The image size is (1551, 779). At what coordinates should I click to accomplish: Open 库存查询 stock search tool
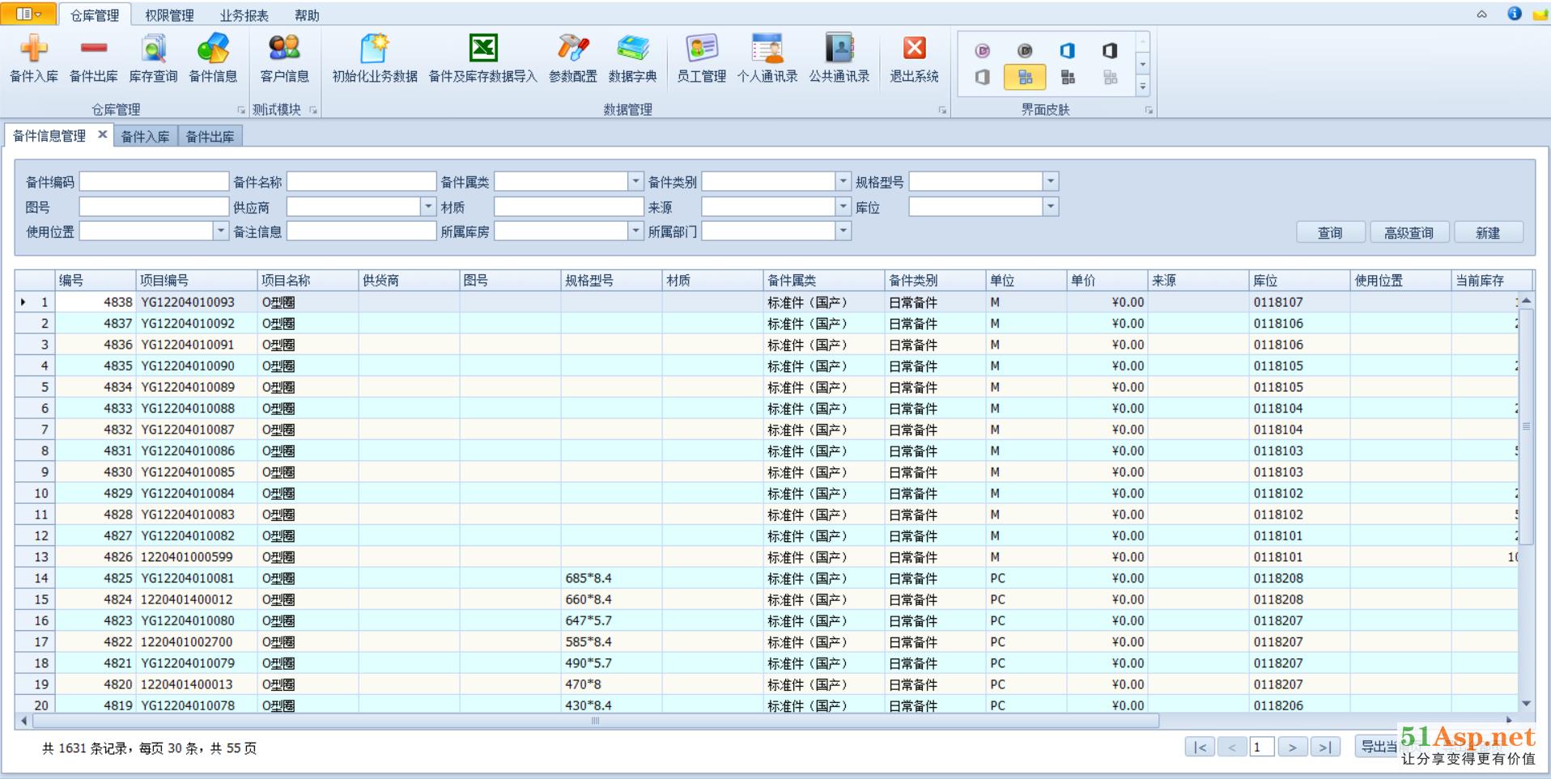[153, 49]
